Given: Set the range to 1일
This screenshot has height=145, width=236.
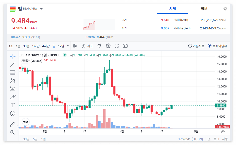Looking at the screenshot, I should click(43, 139).
